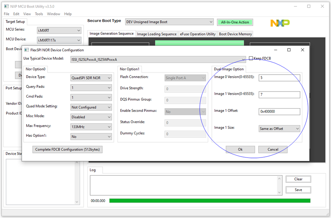Click the Image 0 Version input field
Image resolution: width=331 pixels, height=218 pixels.
click(279, 78)
